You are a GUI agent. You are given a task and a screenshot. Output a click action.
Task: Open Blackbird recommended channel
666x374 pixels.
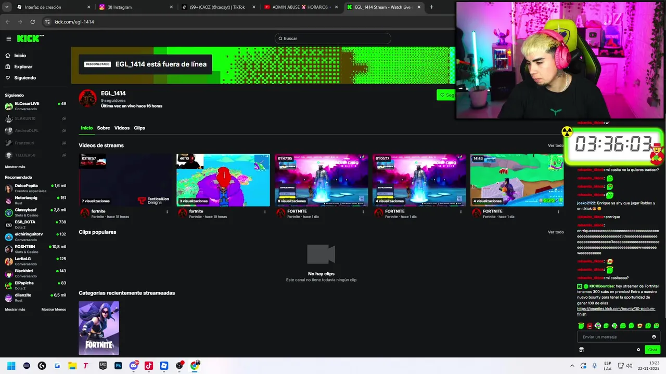[x=35, y=274]
